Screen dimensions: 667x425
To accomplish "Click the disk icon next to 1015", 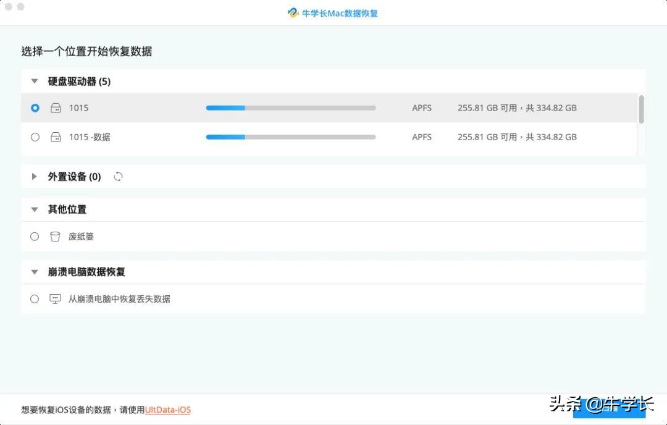I will coord(56,107).
